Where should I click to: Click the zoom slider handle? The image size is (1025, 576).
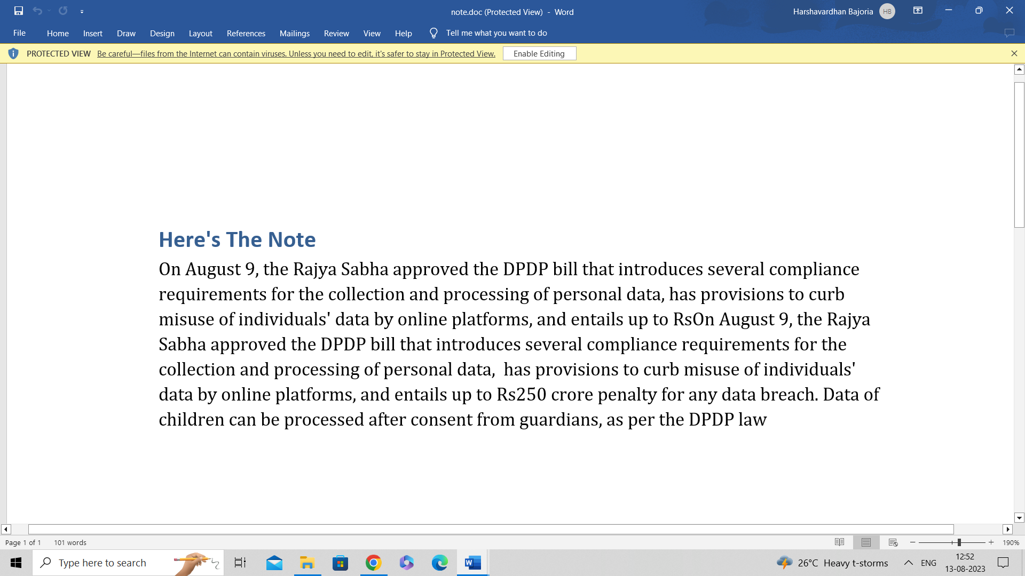click(959, 542)
